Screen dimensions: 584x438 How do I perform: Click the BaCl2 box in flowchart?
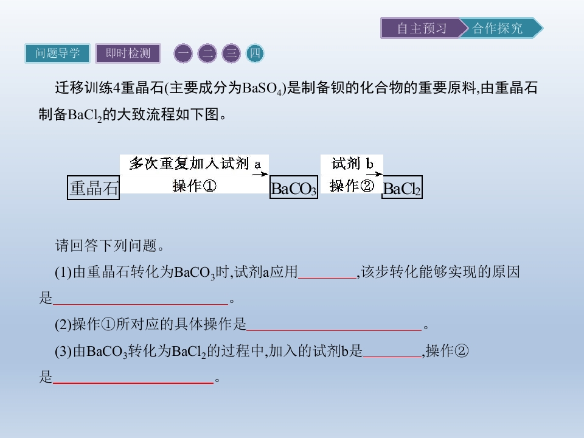click(402, 187)
